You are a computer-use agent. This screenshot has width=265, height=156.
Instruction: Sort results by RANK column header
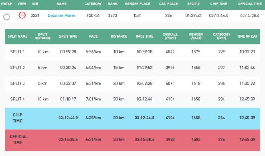pos(112,4)
